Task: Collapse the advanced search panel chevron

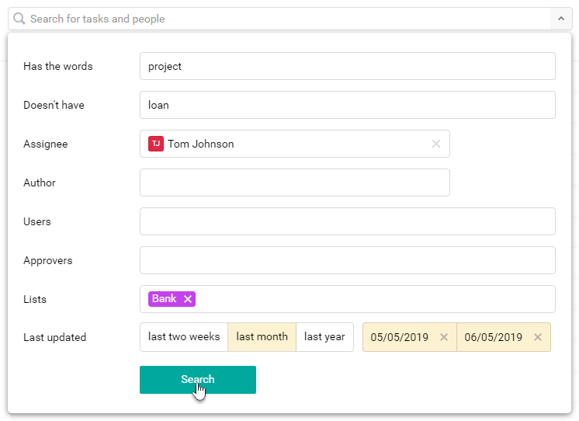Action: tap(561, 19)
